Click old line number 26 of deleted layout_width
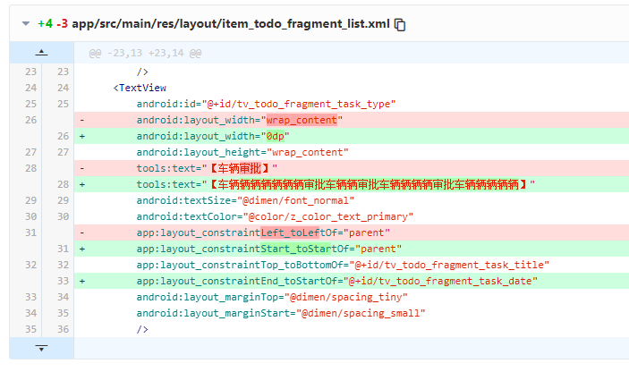 click(30, 120)
